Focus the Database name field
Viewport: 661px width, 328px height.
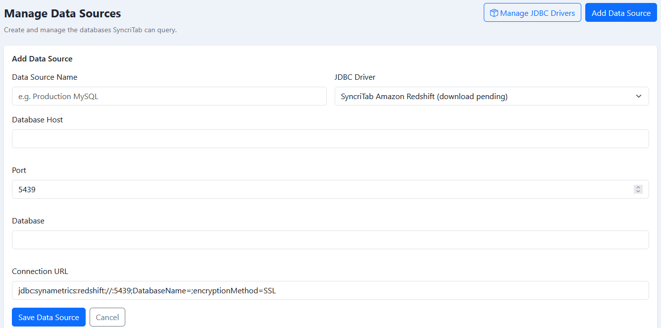330,240
